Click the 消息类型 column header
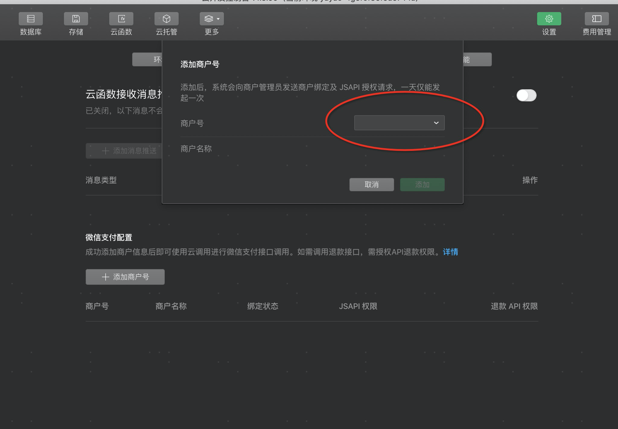The height and width of the screenshot is (429, 618). pos(101,180)
